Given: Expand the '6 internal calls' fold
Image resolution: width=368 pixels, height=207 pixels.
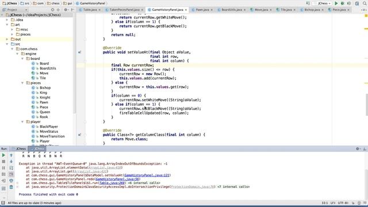Looking at the screenshot, I should pos(144,183).
